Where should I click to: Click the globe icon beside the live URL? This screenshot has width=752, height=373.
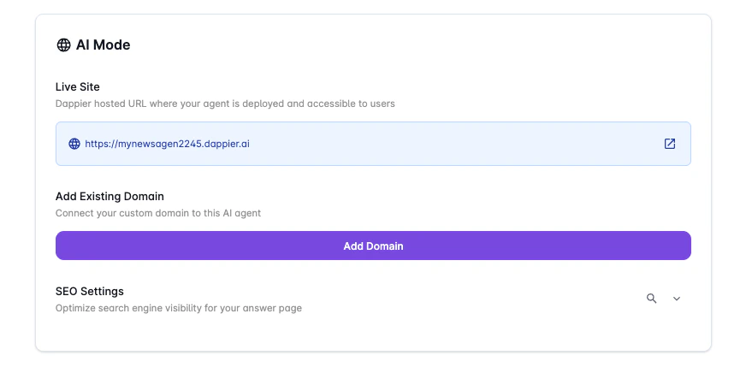point(74,144)
